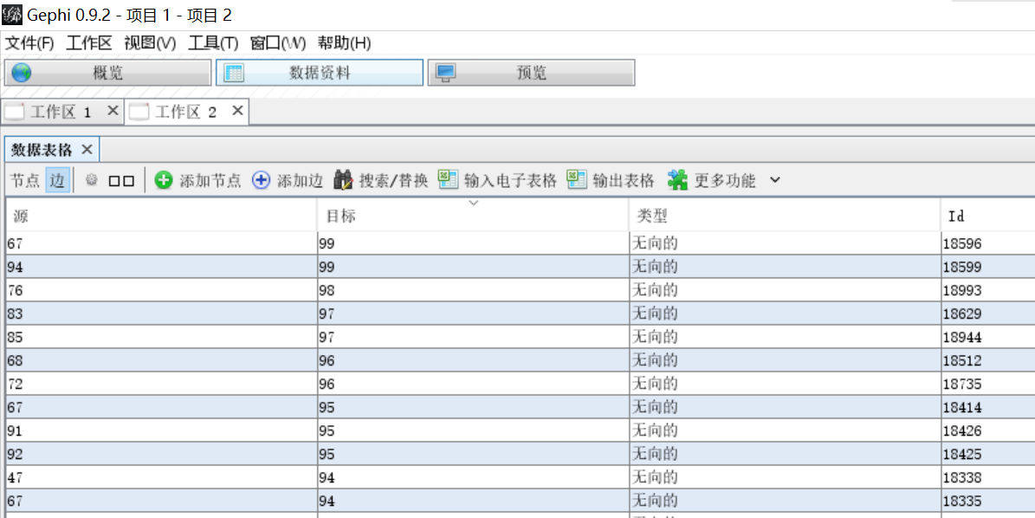Click the chevron above the 目标 column
1035x518 pixels.
[x=473, y=202]
